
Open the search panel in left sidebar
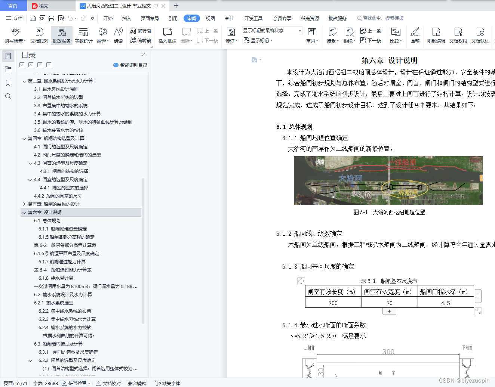[x=8, y=97]
